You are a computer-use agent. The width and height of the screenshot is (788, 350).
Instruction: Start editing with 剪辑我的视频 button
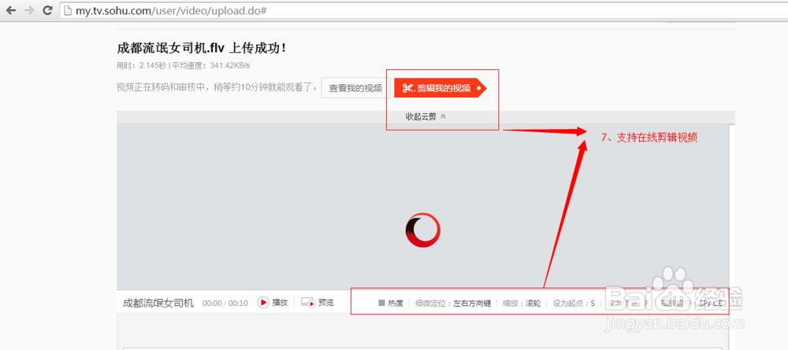(x=440, y=88)
